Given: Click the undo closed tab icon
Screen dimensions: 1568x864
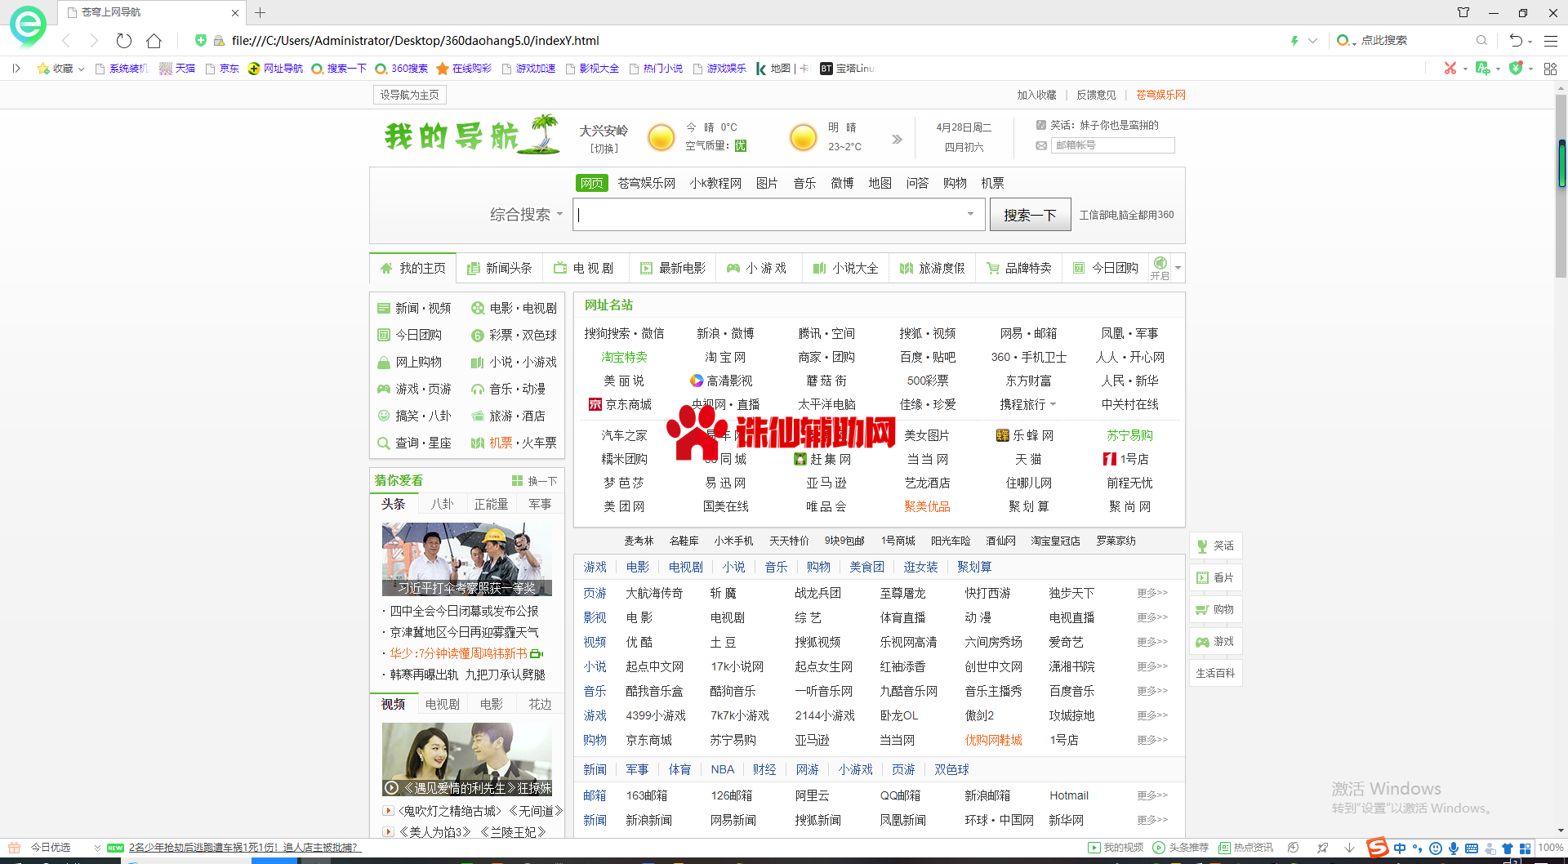Looking at the screenshot, I should pyautogui.click(x=1515, y=40).
